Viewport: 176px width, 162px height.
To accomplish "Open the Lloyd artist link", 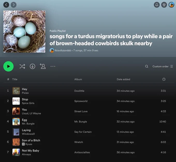I will point(25,113).
